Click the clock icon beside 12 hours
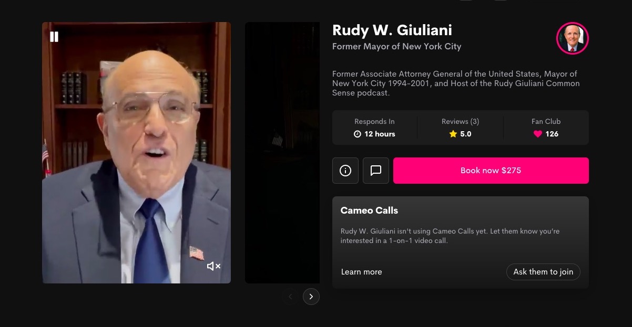Image resolution: width=632 pixels, height=327 pixels. (358, 134)
